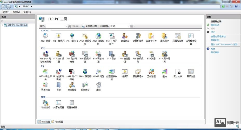Open the 压缩 feature

98,87
